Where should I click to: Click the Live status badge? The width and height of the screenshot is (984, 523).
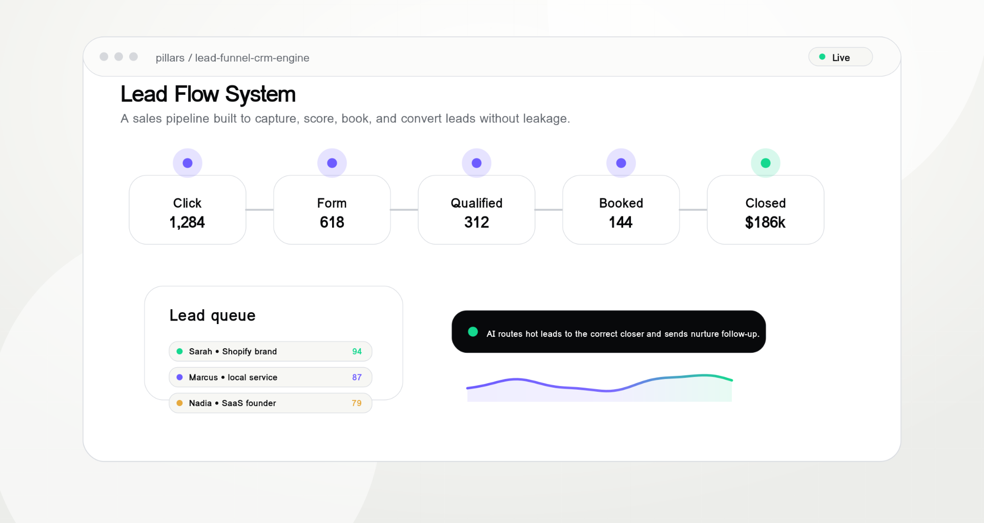(840, 57)
